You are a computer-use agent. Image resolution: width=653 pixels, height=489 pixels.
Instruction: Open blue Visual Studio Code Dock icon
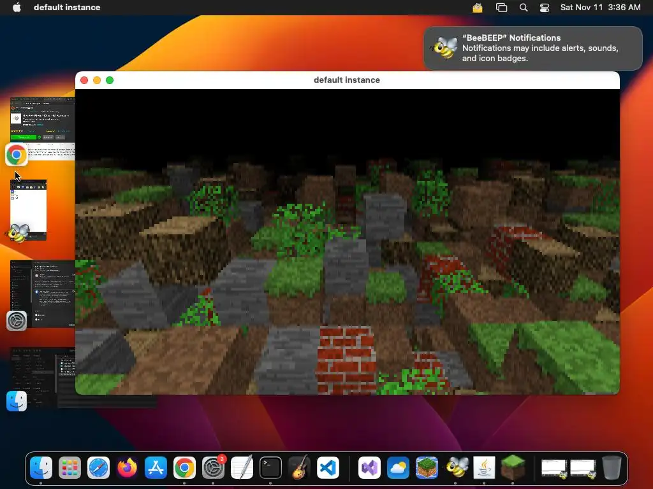click(x=328, y=467)
